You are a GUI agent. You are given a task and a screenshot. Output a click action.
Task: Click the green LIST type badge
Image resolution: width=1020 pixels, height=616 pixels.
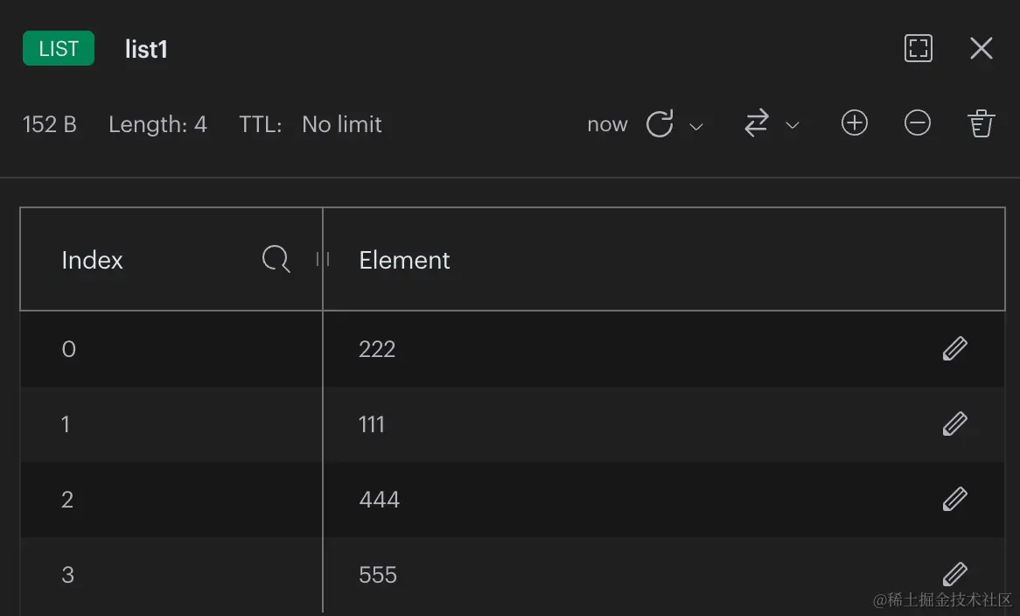tap(59, 48)
